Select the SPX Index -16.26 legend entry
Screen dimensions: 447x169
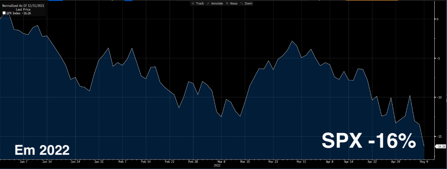coord(16,13)
